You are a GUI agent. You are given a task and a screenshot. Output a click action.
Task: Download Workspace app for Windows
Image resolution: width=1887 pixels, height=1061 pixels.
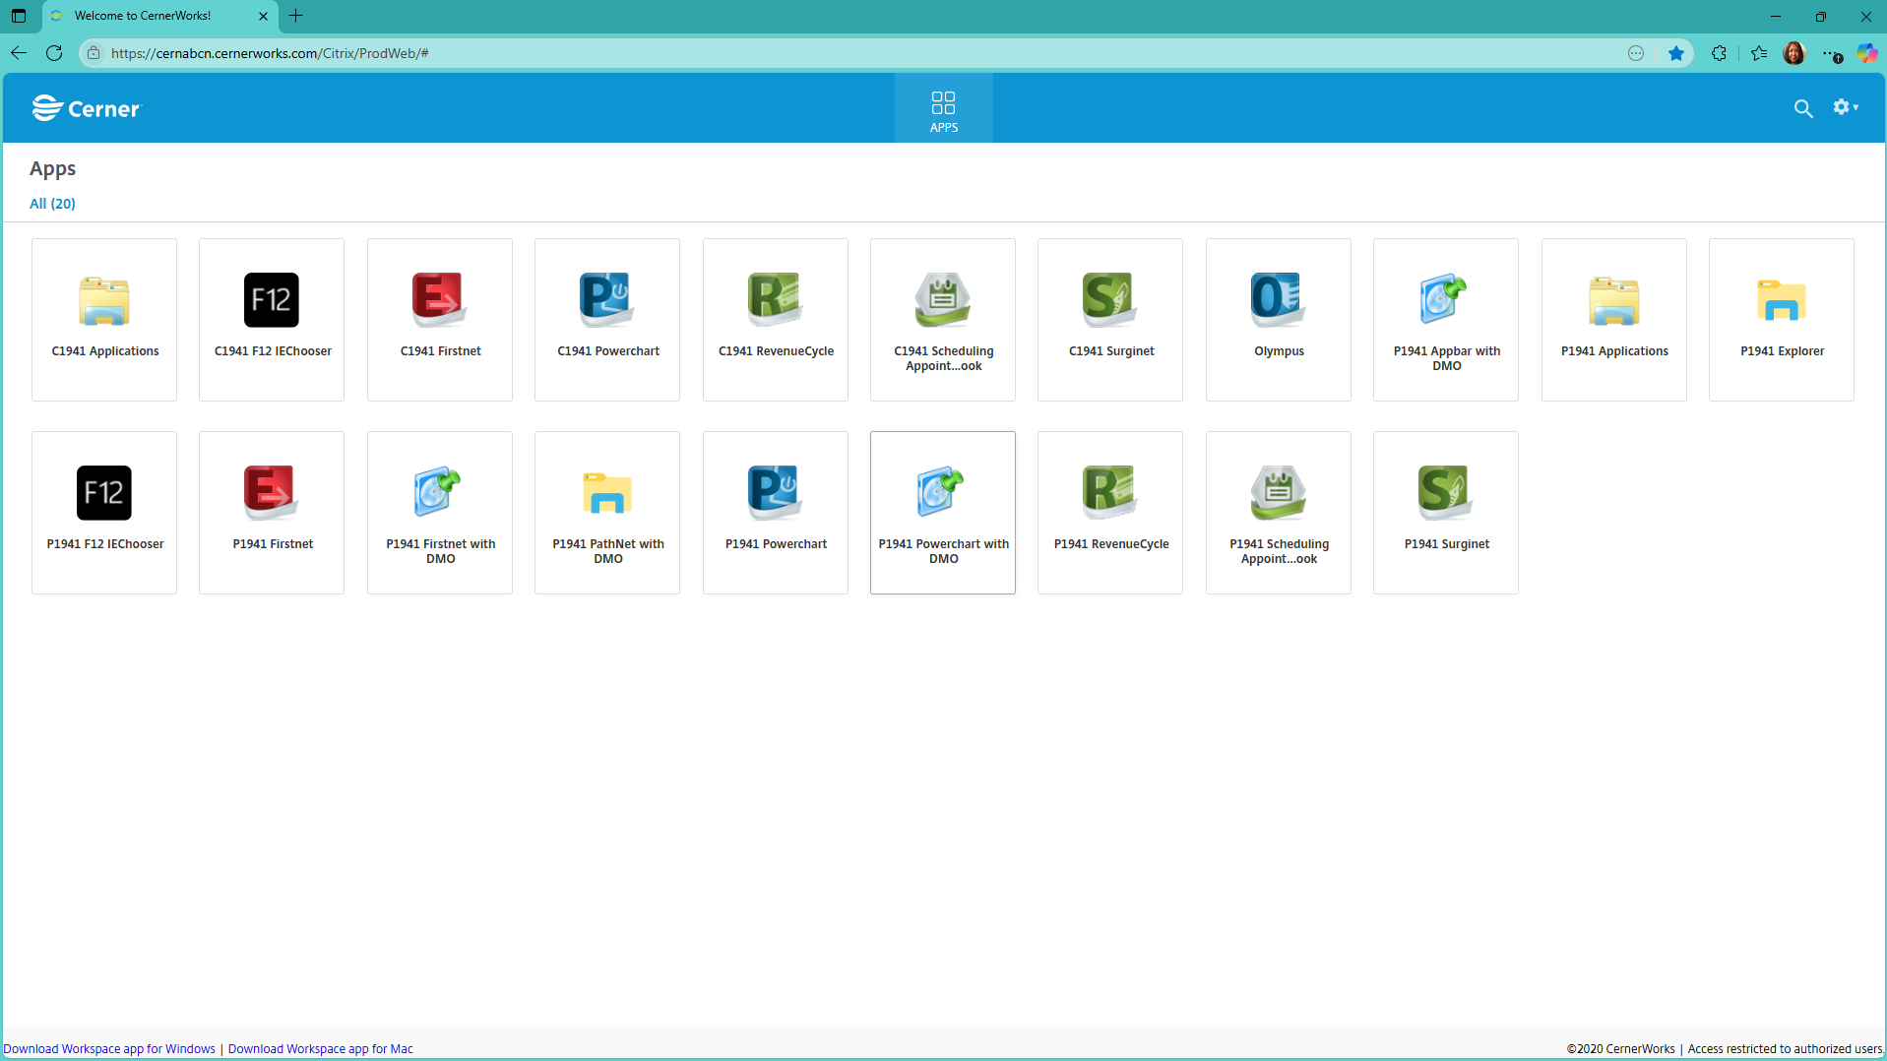tap(109, 1048)
